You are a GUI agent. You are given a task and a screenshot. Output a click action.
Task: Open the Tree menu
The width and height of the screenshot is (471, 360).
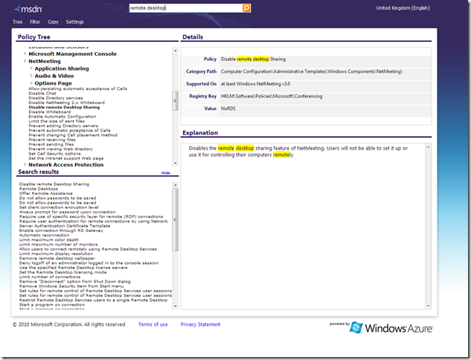coord(17,22)
